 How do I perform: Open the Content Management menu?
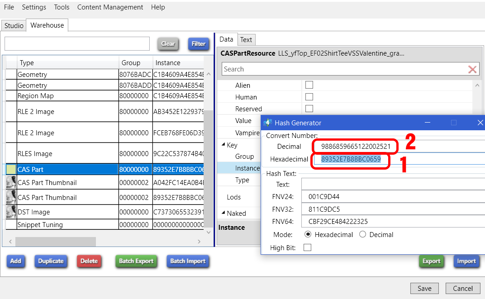(110, 7)
